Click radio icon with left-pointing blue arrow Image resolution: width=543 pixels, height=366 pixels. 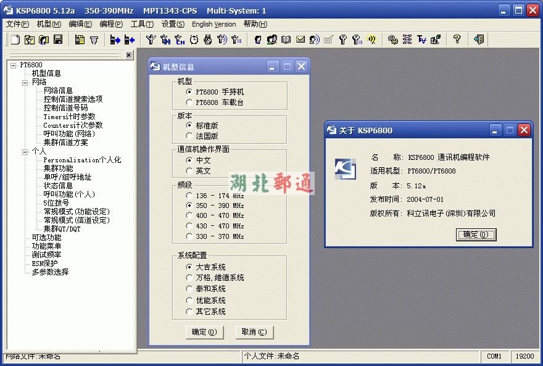(x=130, y=40)
